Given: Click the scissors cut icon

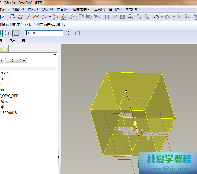Looking at the screenshot, I should point(180,17).
